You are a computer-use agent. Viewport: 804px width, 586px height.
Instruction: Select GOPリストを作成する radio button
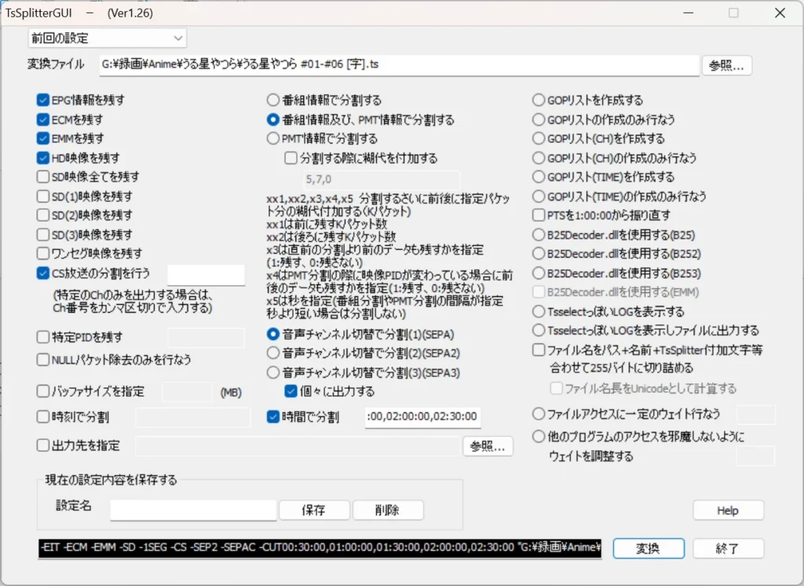pyautogui.click(x=539, y=101)
